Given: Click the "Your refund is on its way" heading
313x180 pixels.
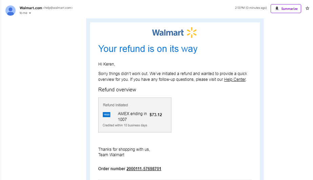Looking at the screenshot, I should [x=148, y=49].
